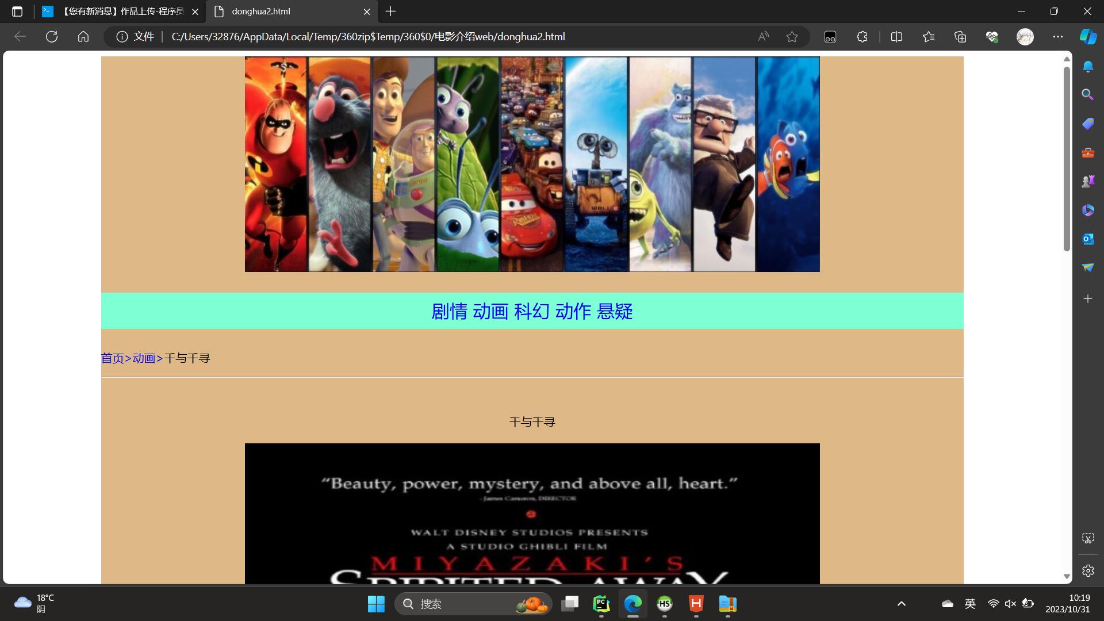Open HBuilder taskbar icon

(696, 604)
